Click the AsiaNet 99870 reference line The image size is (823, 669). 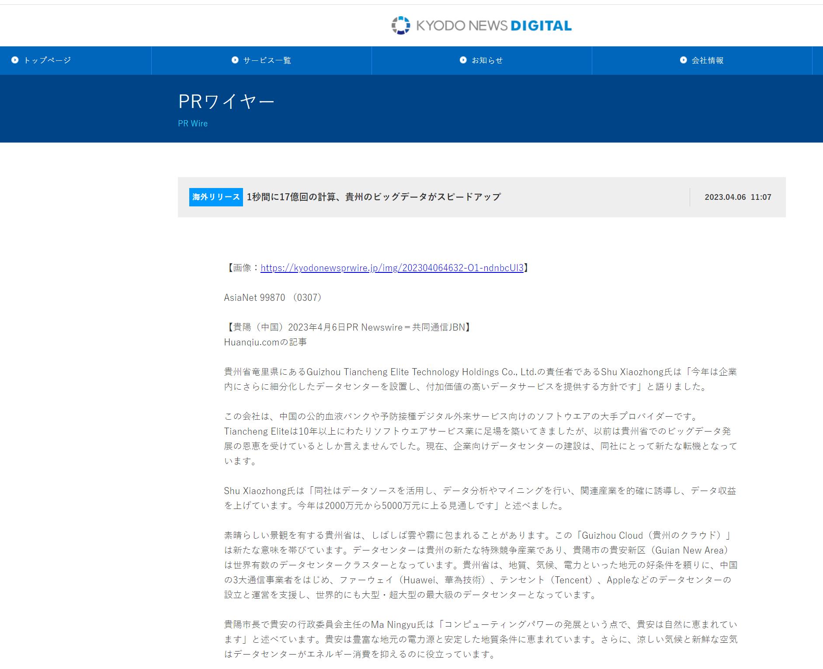[x=274, y=298]
